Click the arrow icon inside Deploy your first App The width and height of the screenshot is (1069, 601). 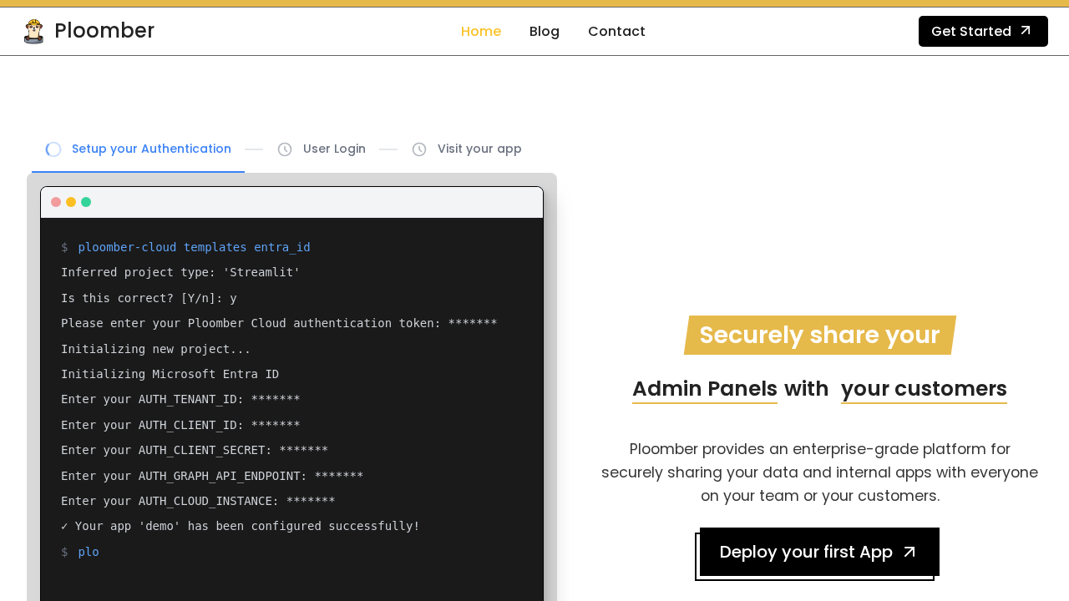click(x=908, y=551)
